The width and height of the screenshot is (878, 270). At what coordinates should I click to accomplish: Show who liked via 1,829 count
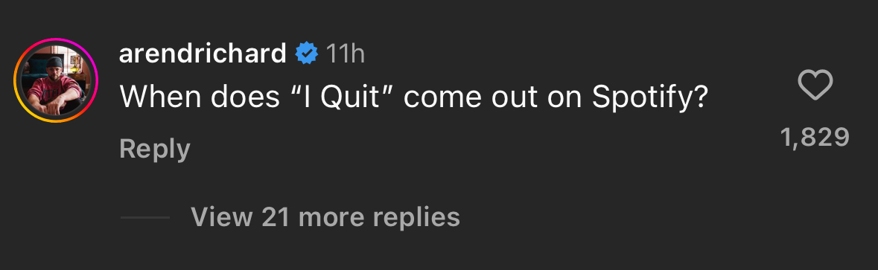click(815, 138)
